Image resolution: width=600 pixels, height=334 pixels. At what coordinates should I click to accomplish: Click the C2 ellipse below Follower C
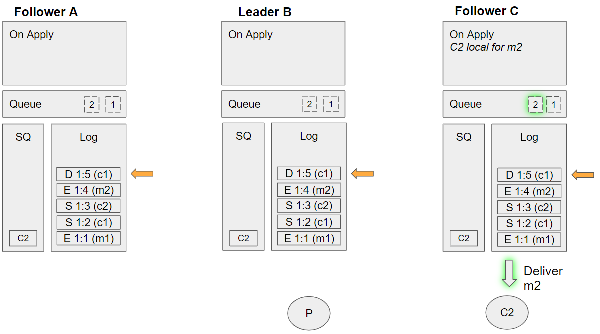coord(507,313)
